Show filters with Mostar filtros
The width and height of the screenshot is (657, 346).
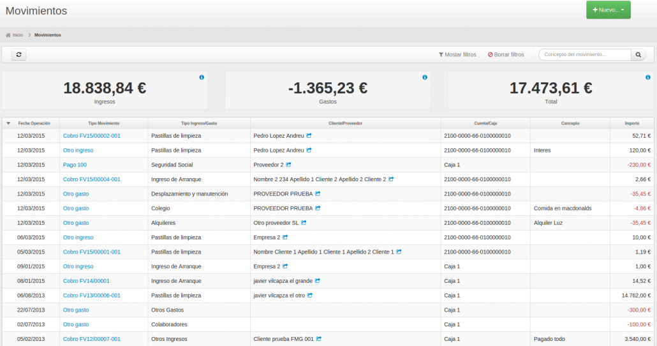pos(457,55)
